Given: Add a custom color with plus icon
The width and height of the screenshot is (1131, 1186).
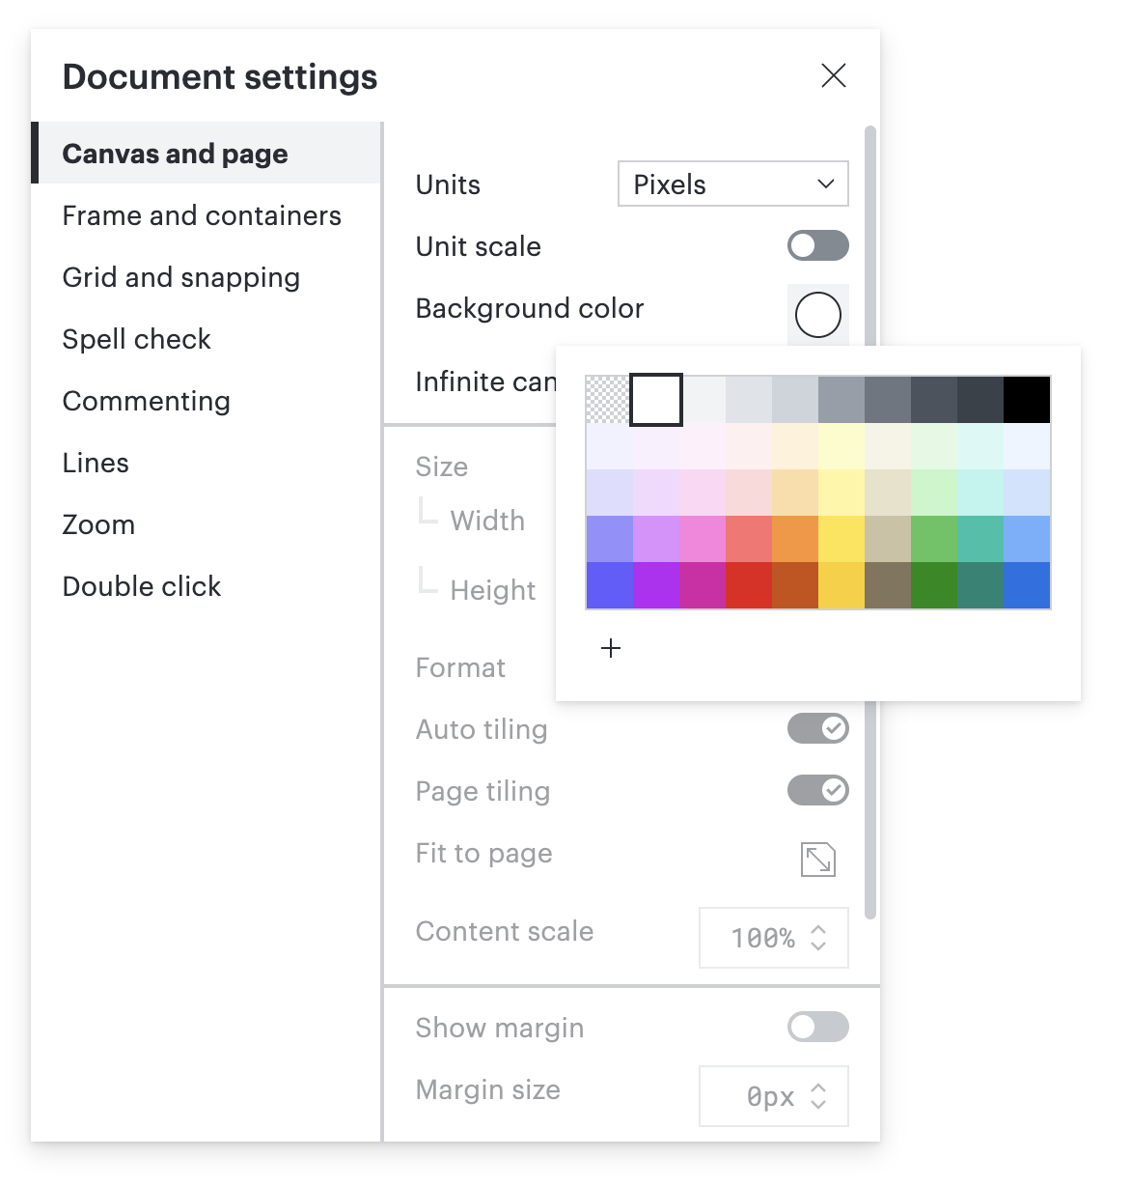Looking at the screenshot, I should (611, 648).
